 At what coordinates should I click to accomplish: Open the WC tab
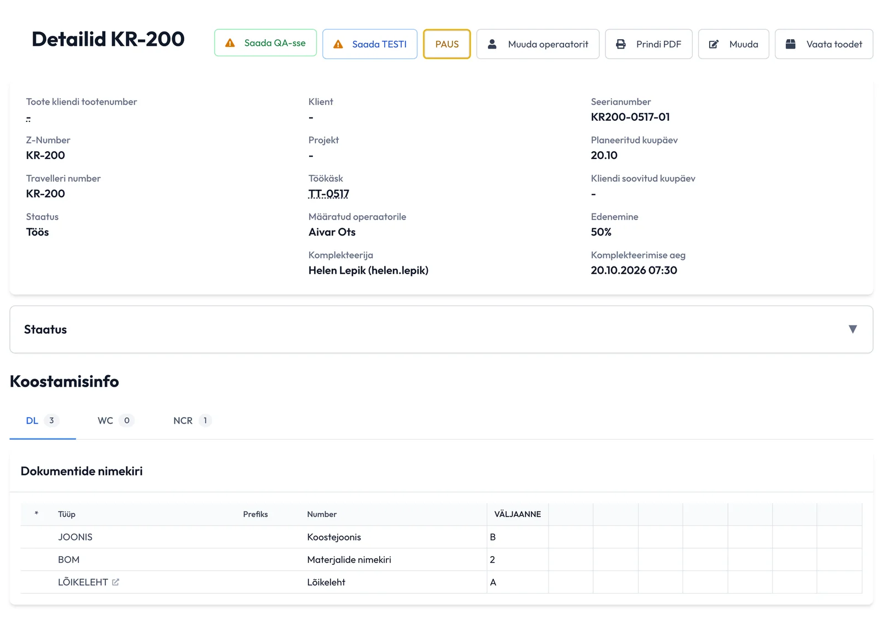[x=116, y=421]
